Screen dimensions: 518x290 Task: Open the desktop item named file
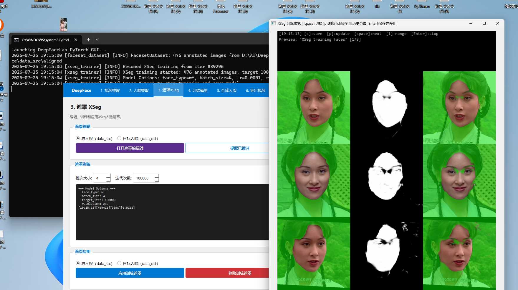(377, 4)
